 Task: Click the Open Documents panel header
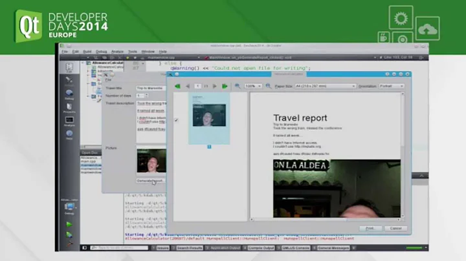coord(91,152)
